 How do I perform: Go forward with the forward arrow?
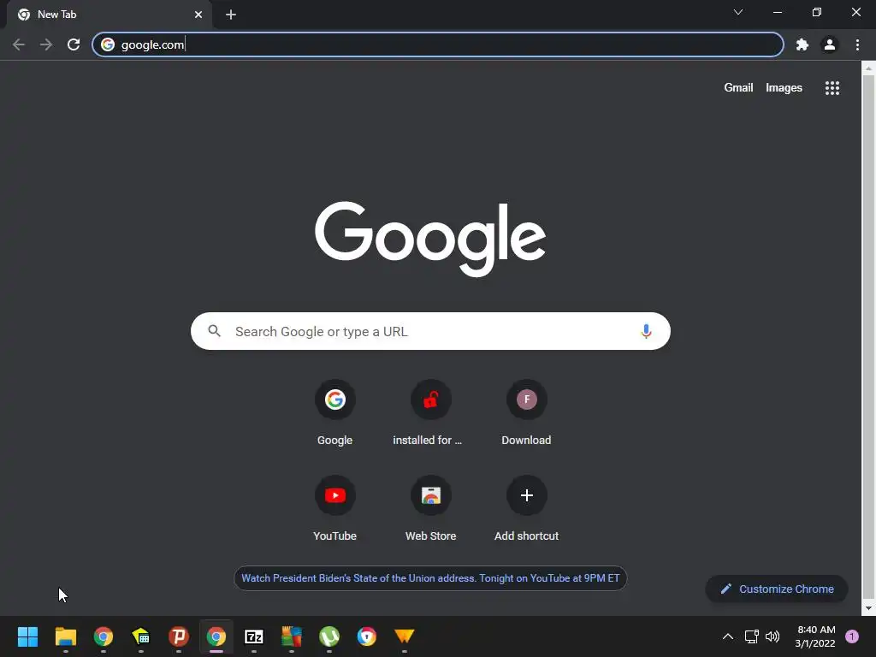[x=46, y=44]
